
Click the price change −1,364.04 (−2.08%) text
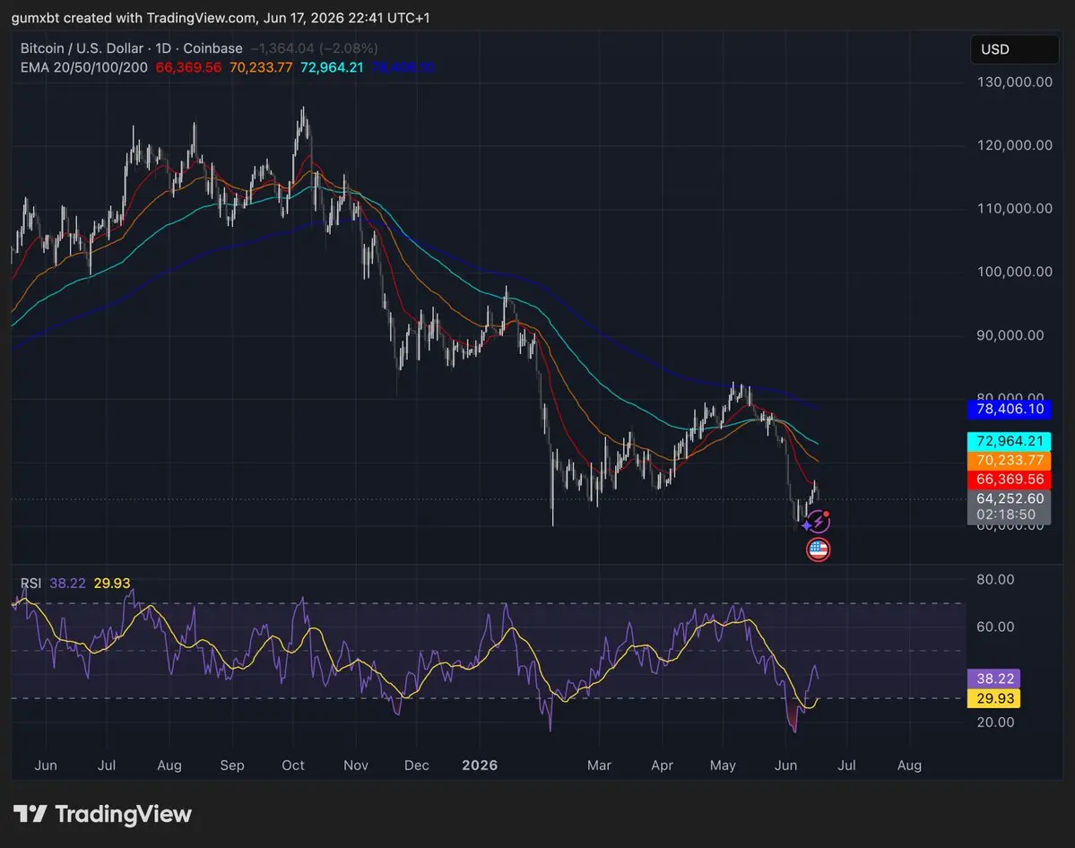coord(314,48)
